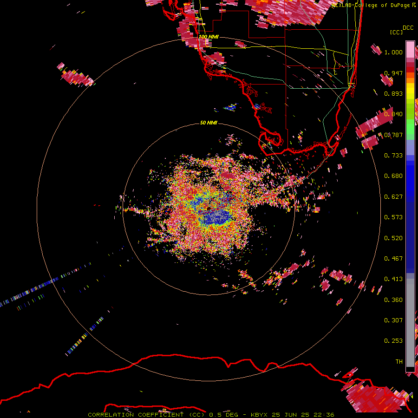The image size is (418, 418).
Task: Pick the light pink band of color bar
Action: coord(410,50)
